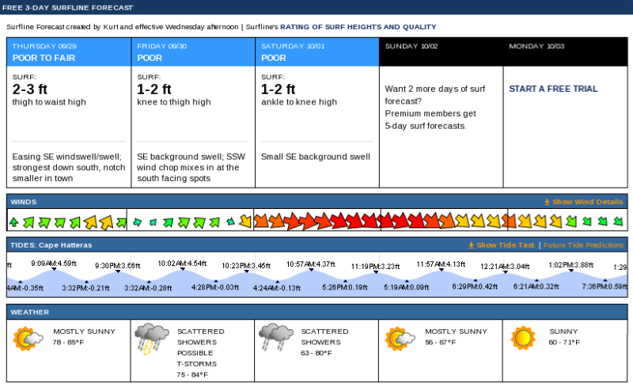Click Start a Free Trial link

(553, 89)
